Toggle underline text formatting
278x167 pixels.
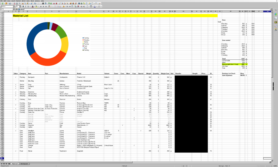[28, 6]
